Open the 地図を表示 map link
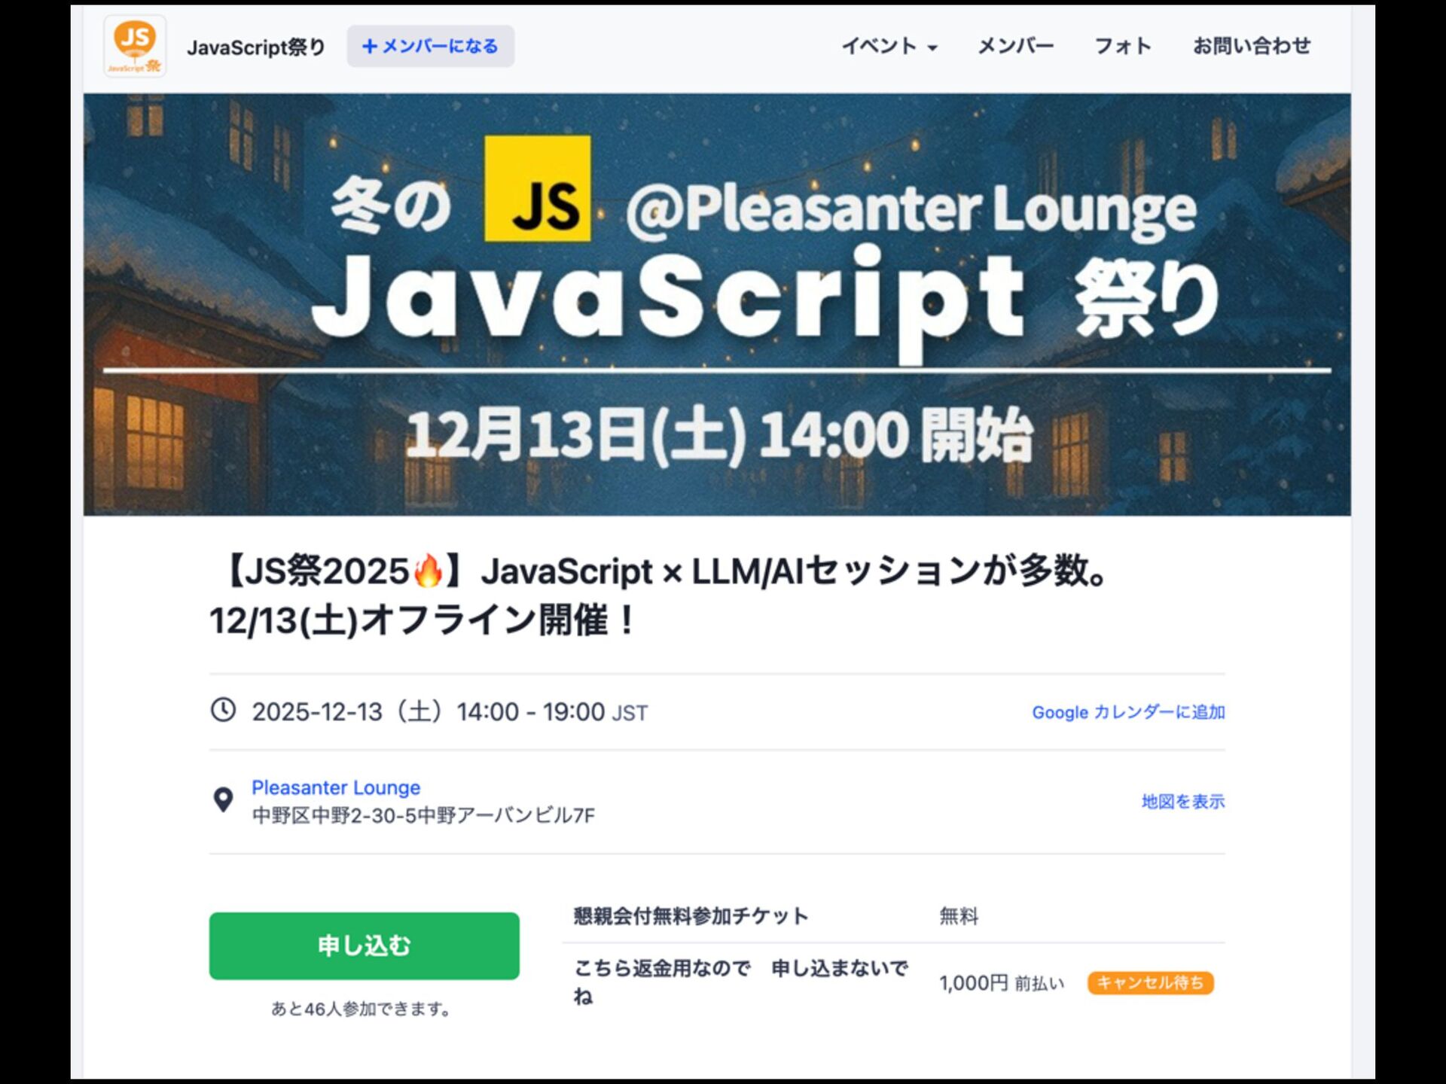The height and width of the screenshot is (1084, 1446). 1183,802
